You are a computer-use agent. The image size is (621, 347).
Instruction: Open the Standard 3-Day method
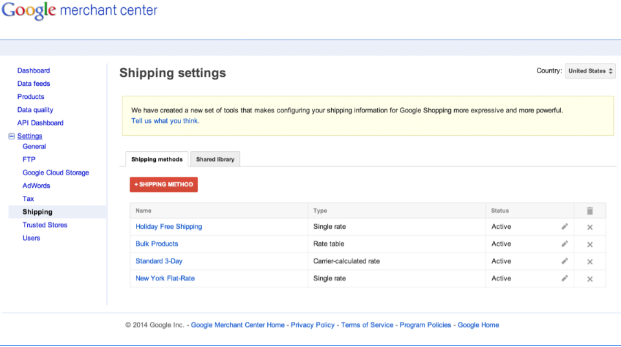(x=159, y=261)
